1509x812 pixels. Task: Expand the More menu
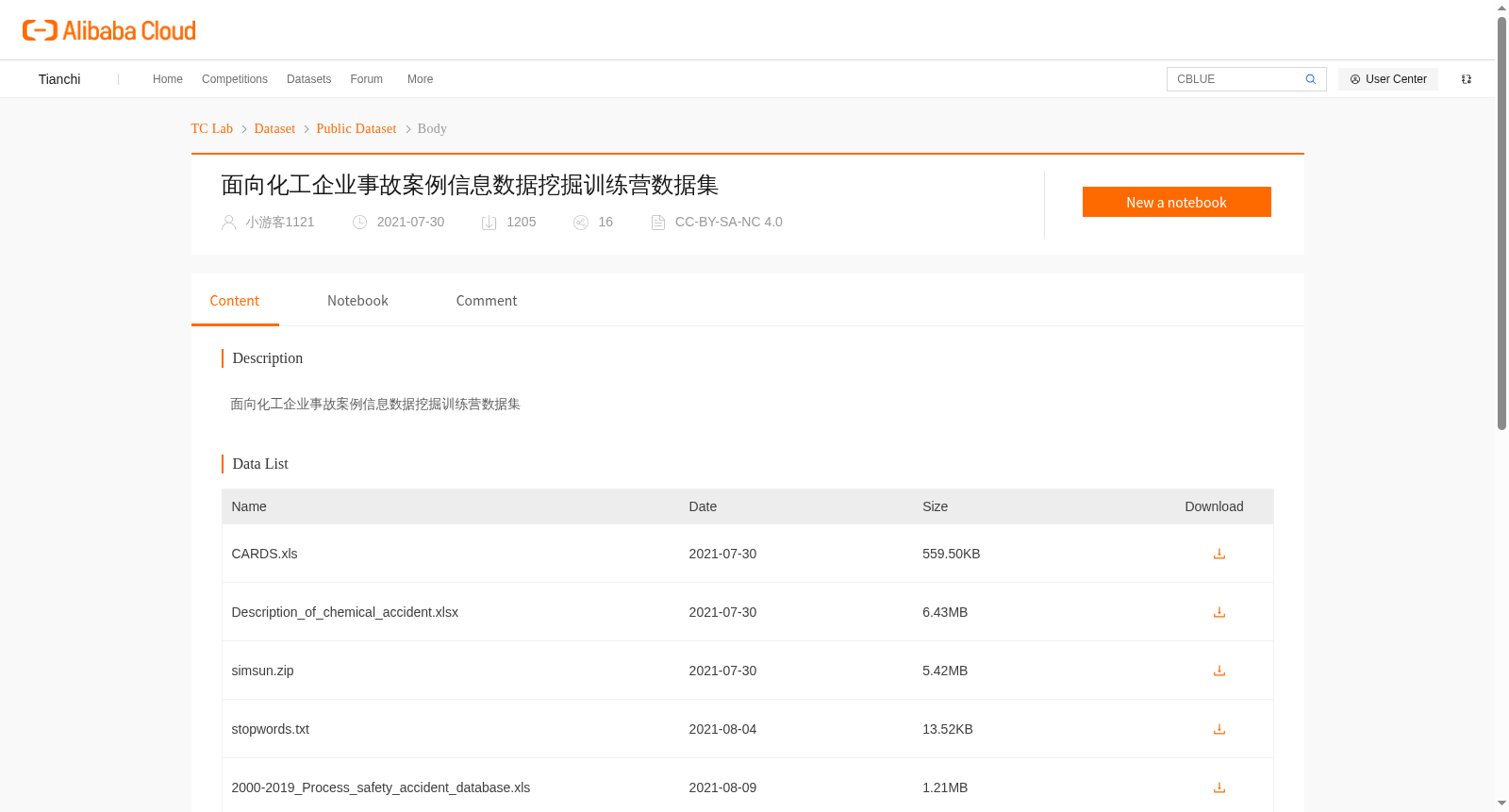tap(420, 79)
